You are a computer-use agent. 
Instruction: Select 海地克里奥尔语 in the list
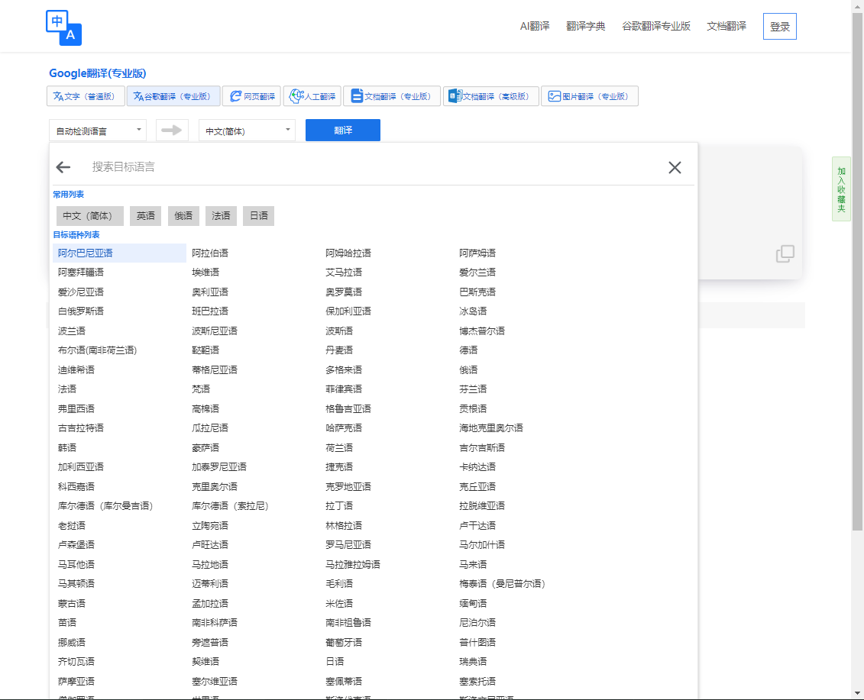click(491, 428)
